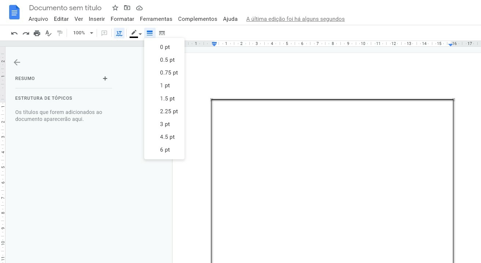Choose 6 pt border weight
The image size is (481, 263).
[164, 150]
